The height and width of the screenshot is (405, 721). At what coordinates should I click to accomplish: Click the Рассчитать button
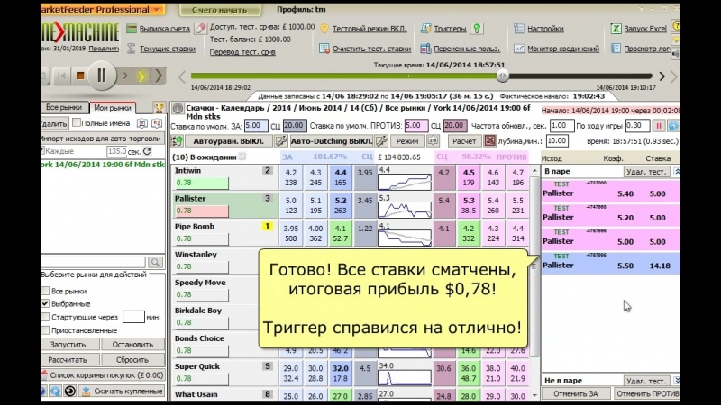point(68,359)
